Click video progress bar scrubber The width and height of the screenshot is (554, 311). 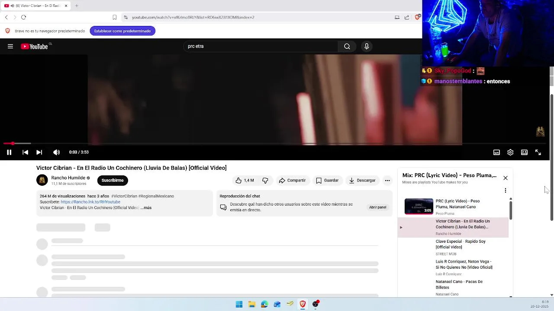13,143
